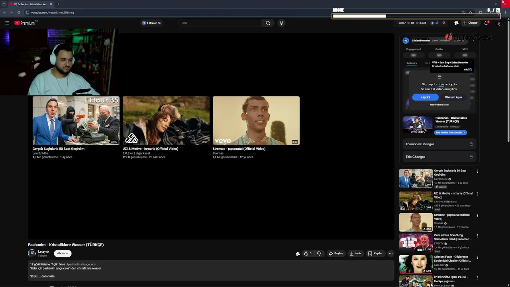Start voice search with microphone icon

(281, 23)
